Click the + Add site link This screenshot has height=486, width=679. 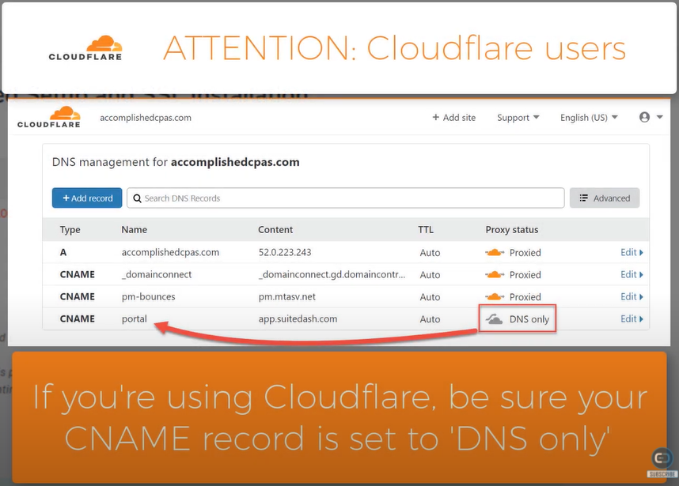click(x=453, y=118)
